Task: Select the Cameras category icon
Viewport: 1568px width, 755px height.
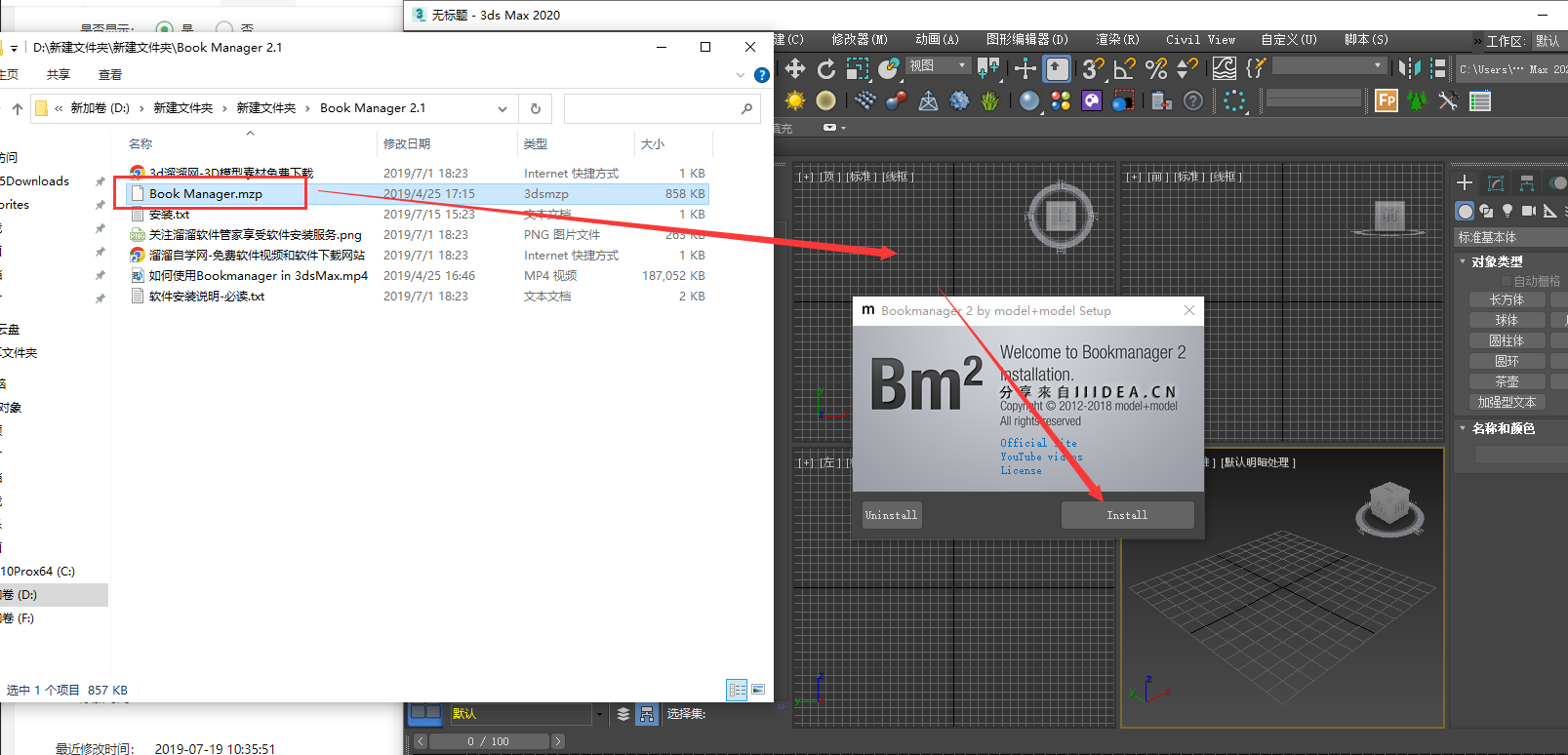Action: (x=1529, y=211)
